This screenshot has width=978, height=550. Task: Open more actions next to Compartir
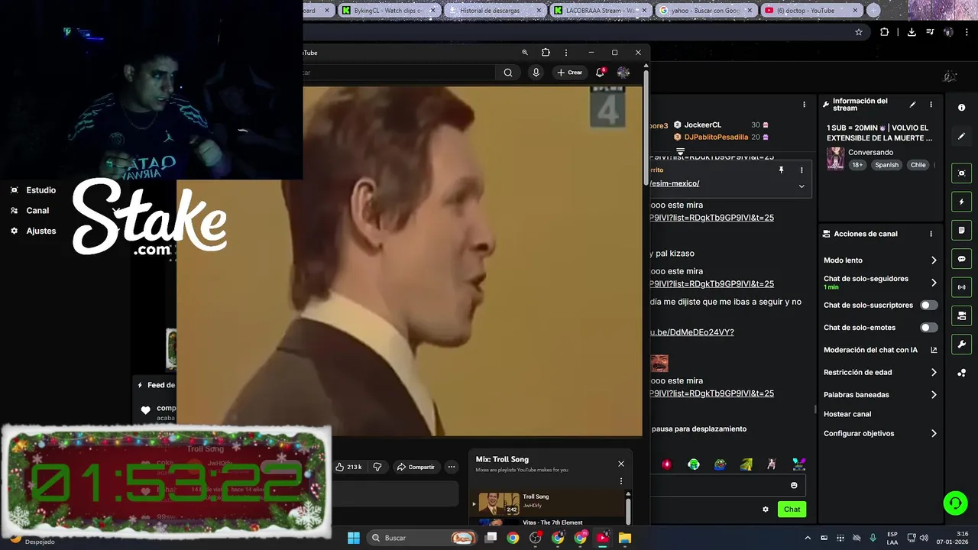click(452, 467)
